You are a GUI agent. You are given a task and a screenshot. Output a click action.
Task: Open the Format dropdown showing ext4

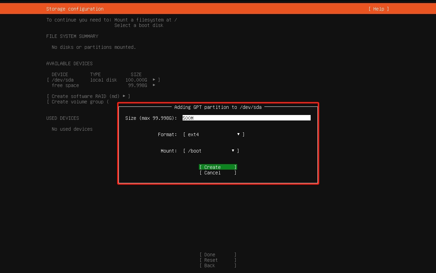[214, 134]
